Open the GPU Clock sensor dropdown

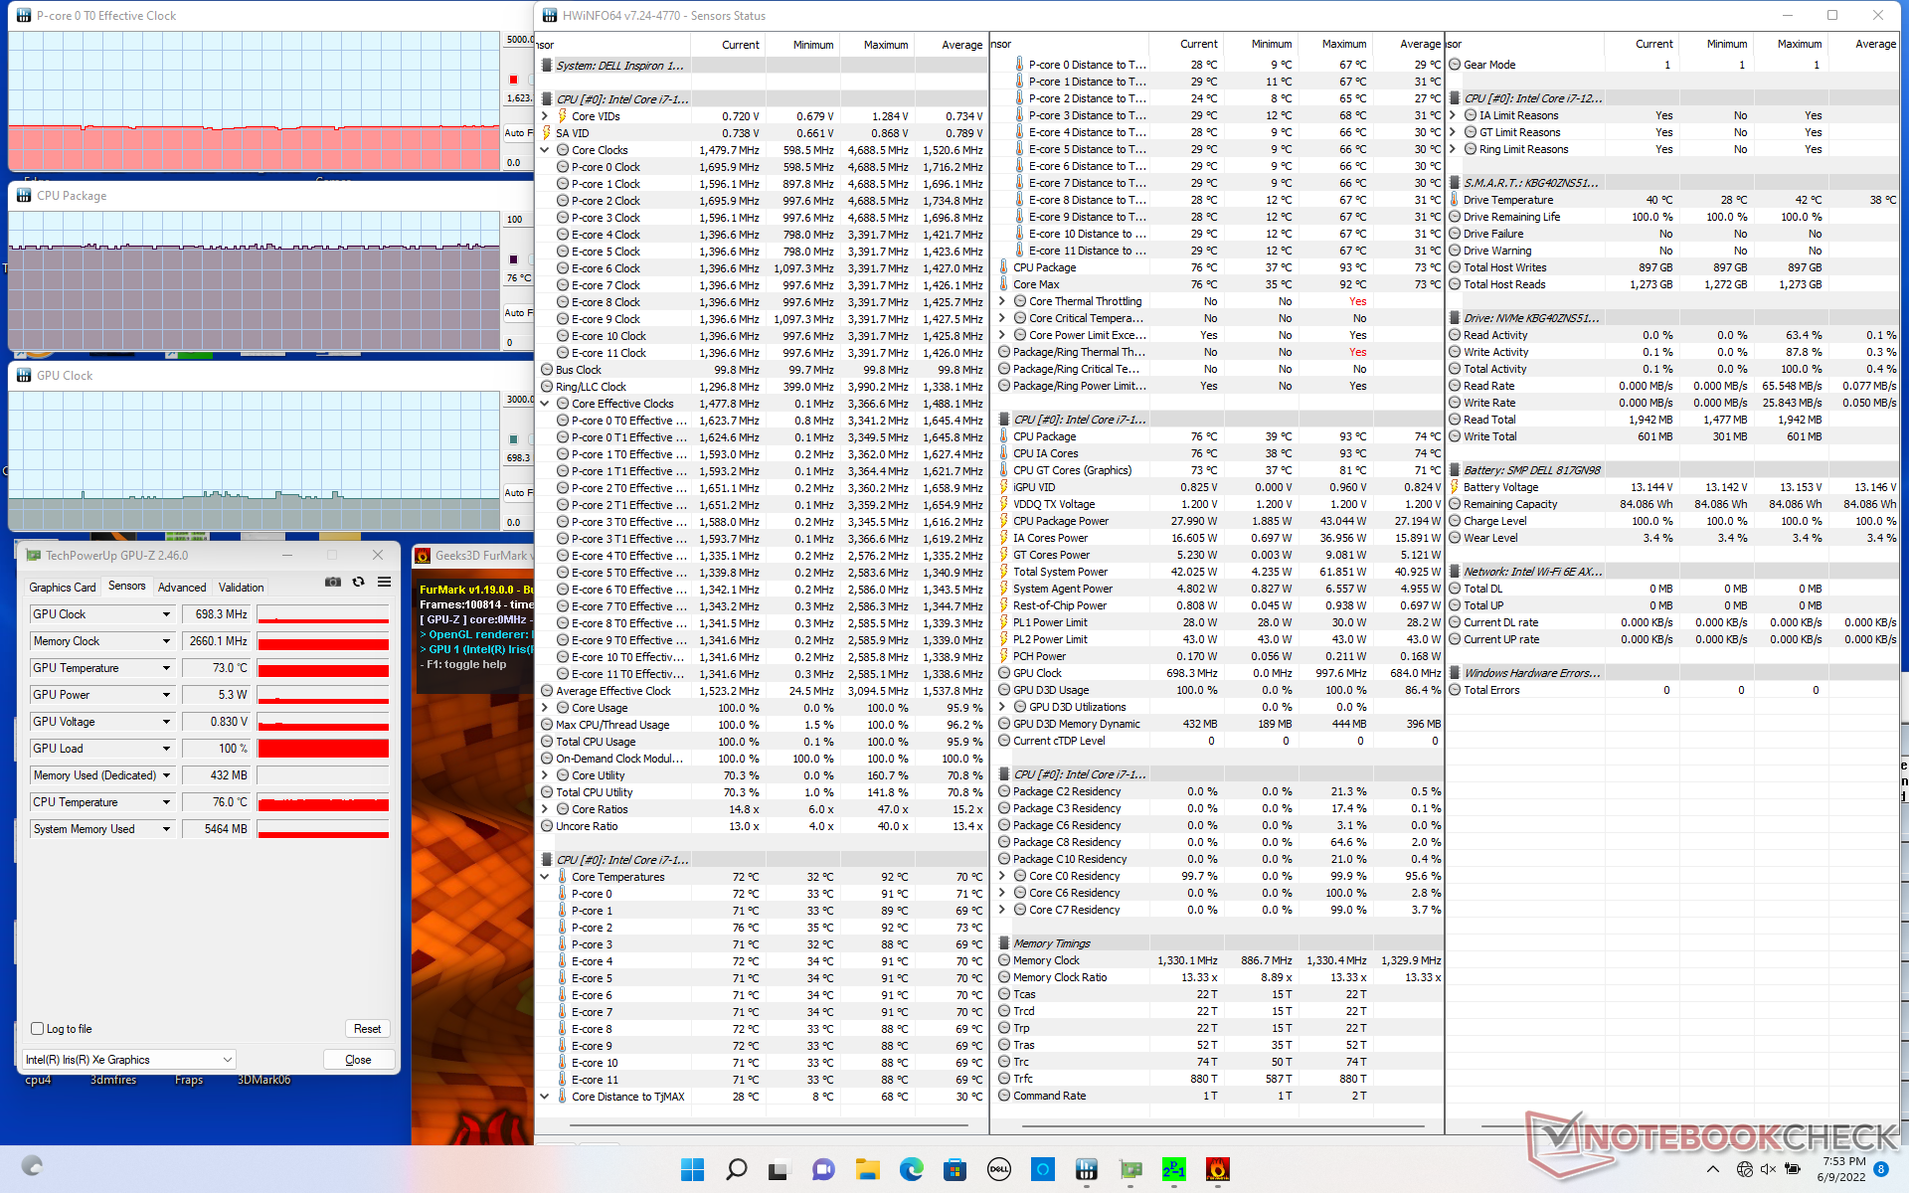(166, 614)
